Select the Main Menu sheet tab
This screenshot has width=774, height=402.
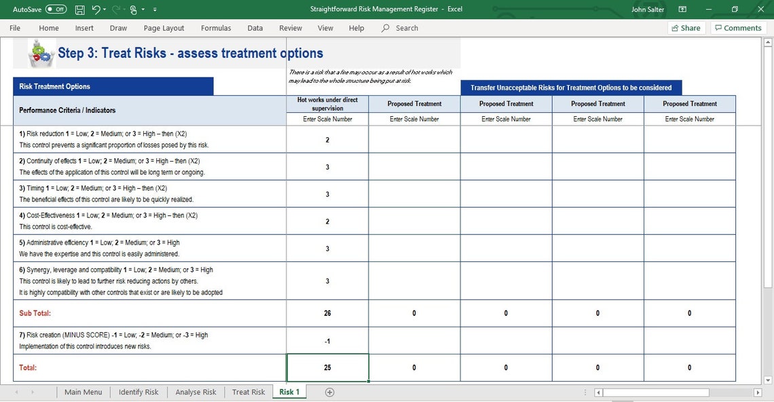coord(83,392)
